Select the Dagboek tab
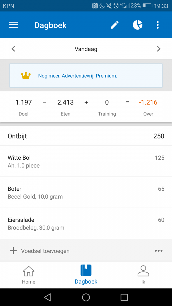The height and width of the screenshot is (306, 172). click(x=86, y=275)
